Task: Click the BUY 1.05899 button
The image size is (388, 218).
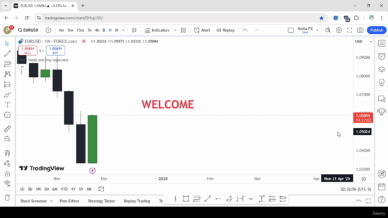Action: tap(55, 50)
